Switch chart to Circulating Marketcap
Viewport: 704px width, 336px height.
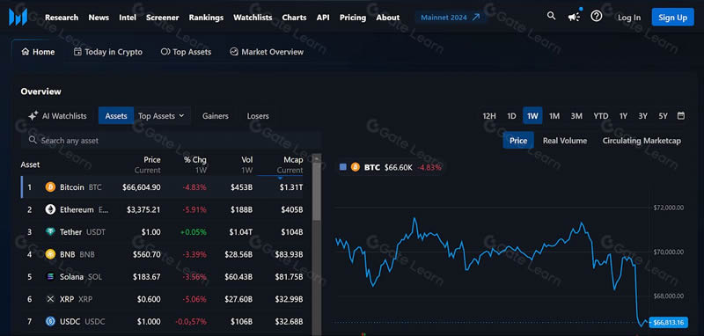point(642,141)
